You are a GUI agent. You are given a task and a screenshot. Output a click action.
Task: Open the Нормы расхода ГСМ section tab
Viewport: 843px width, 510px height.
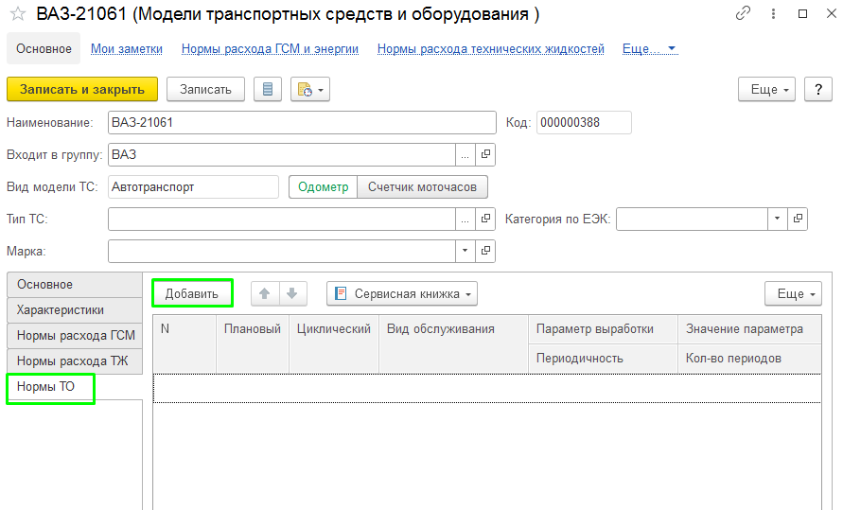(x=74, y=335)
